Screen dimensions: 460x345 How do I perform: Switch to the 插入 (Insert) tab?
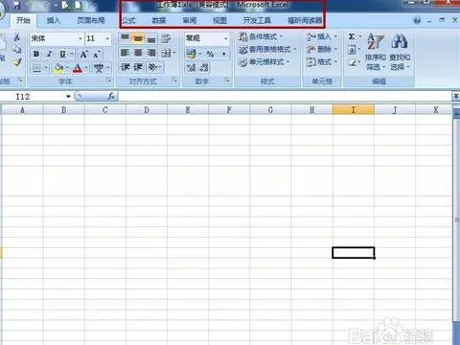pos(54,20)
